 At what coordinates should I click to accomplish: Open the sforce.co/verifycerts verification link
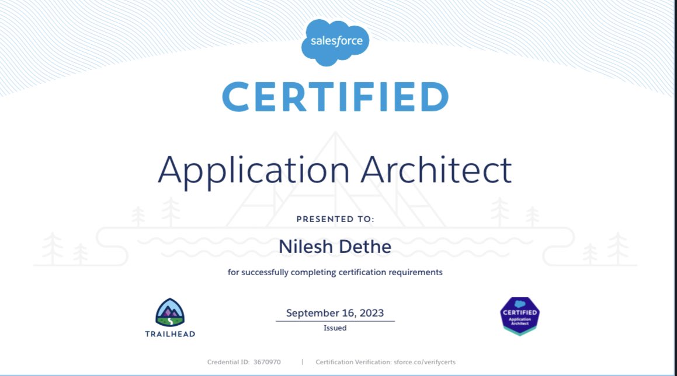[425, 362]
